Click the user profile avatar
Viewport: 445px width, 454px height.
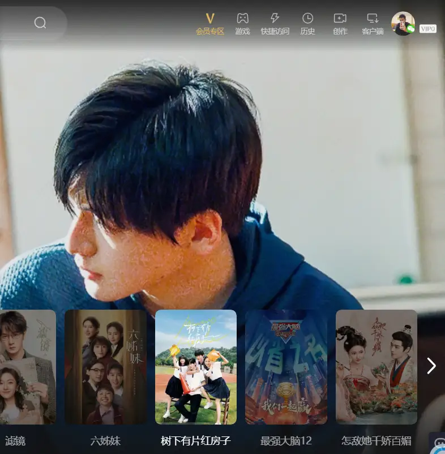pyautogui.click(x=403, y=23)
